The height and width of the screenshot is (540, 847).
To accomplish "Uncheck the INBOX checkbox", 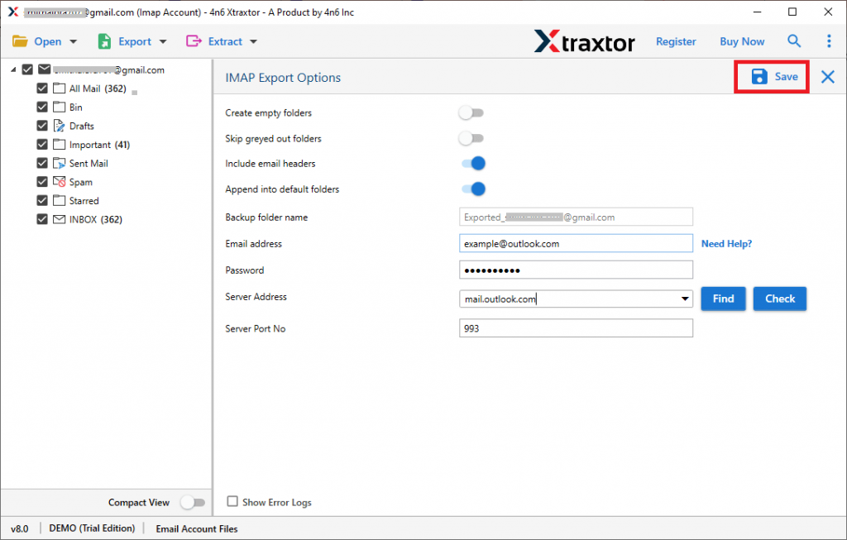I will tap(42, 219).
